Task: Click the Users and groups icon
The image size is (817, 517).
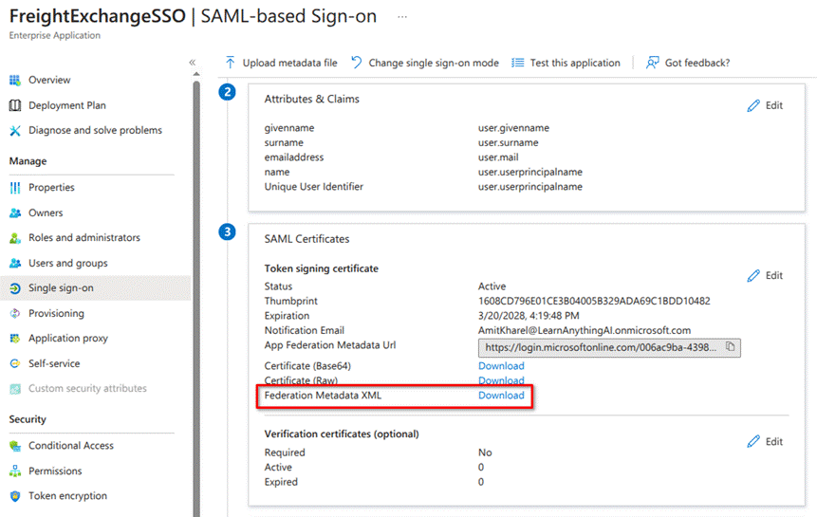Action: tap(15, 263)
